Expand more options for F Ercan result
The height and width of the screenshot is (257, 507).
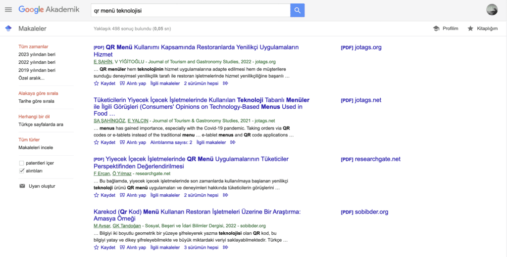click(x=226, y=195)
